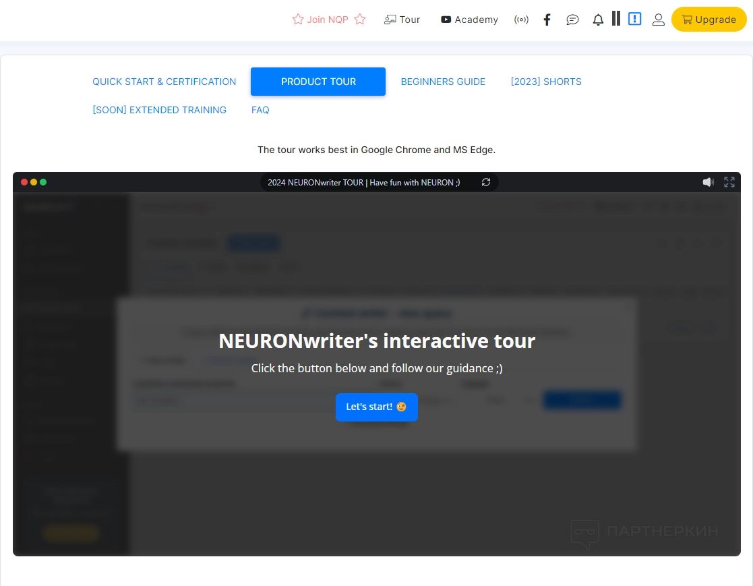Switch to the FAQ tab
This screenshot has width=753, height=586.
point(260,110)
